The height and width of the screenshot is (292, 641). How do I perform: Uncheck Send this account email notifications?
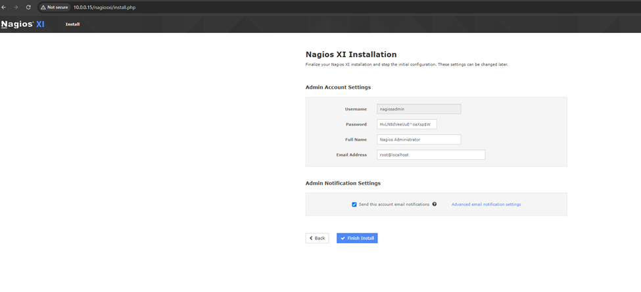(x=354, y=205)
